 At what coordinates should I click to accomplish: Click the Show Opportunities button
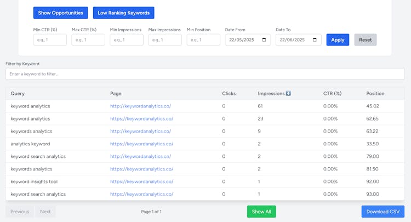[60, 13]
